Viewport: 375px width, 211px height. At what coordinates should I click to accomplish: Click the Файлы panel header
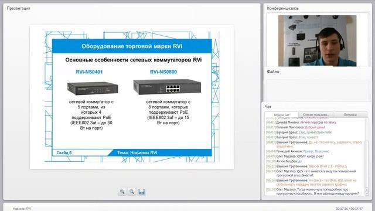coord(273,72)
